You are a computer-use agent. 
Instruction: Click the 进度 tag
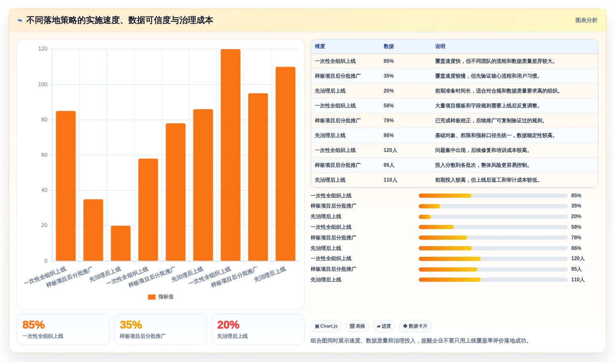point(384,326)
